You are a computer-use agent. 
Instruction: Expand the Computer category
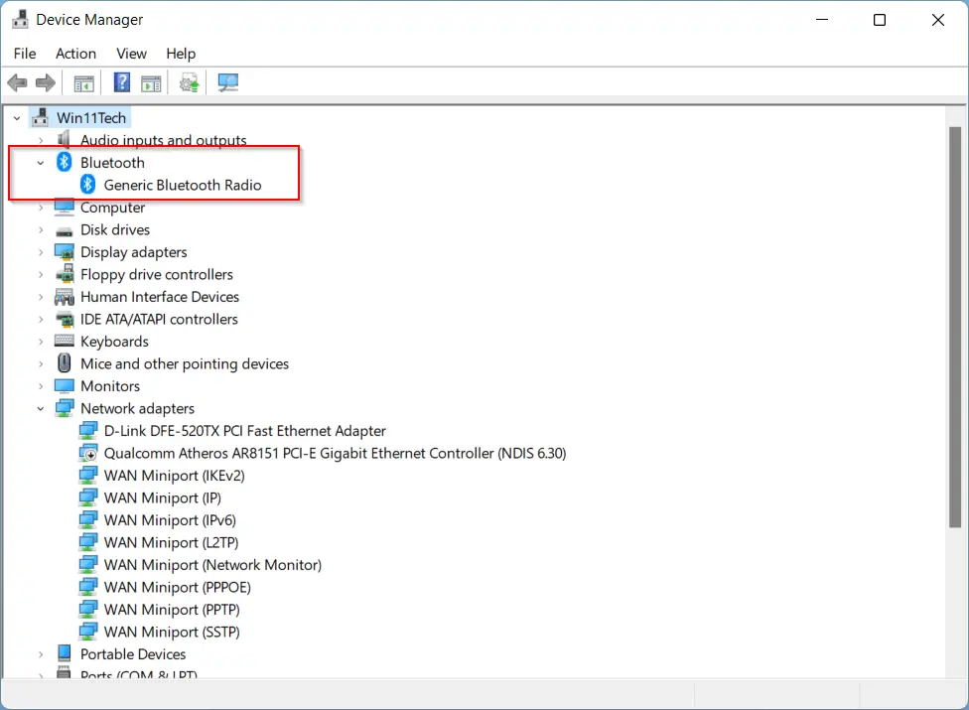41,208
